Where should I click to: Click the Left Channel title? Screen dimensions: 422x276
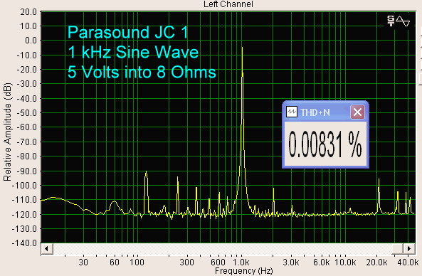(x=228, y=4)
